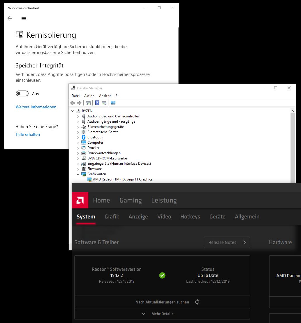The height and width of the screenshot is (323, 301).
Task: Select the Druckwarteschlangen label
Action: tap(104, 153)
